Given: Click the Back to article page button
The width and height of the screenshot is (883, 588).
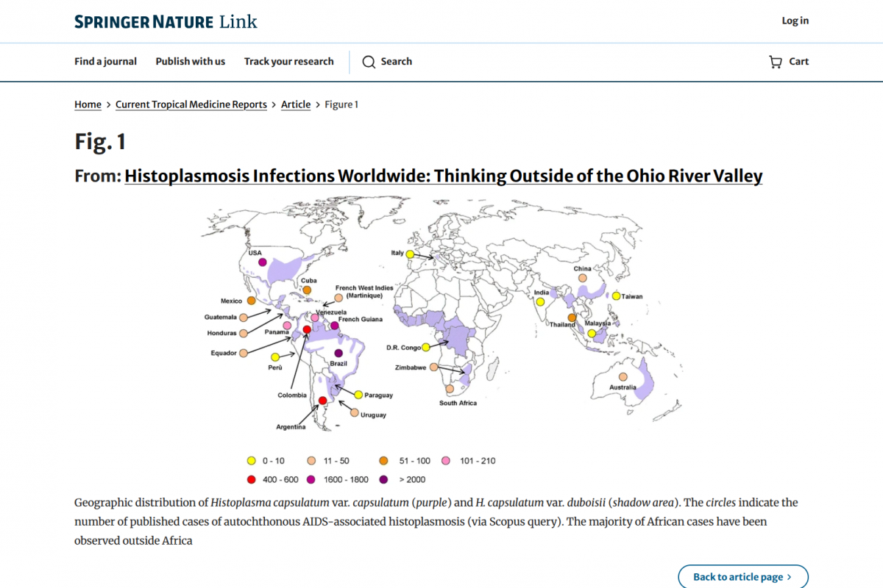Looking at the screenshot, I should pos(742,576).
